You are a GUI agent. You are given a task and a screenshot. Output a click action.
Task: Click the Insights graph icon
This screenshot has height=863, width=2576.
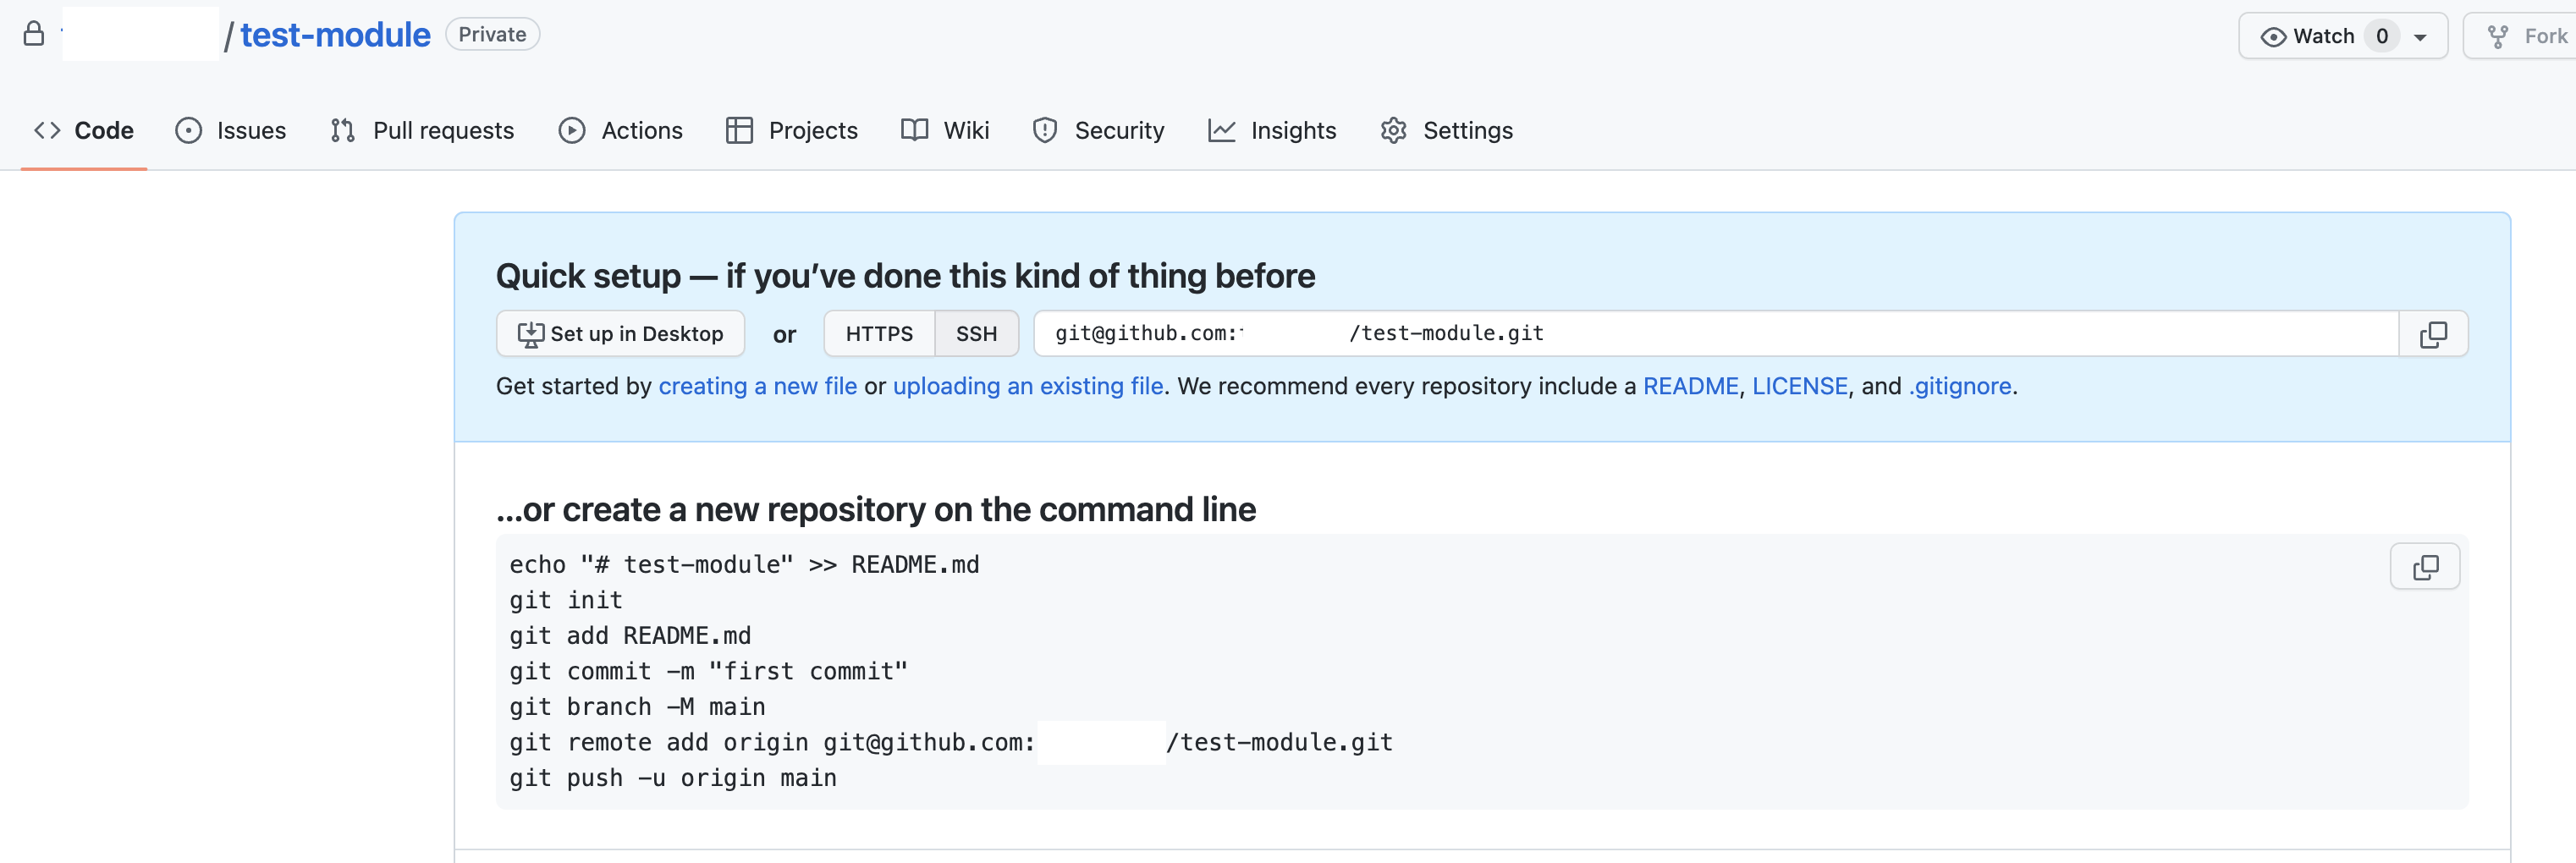[x=1221, y=130]
